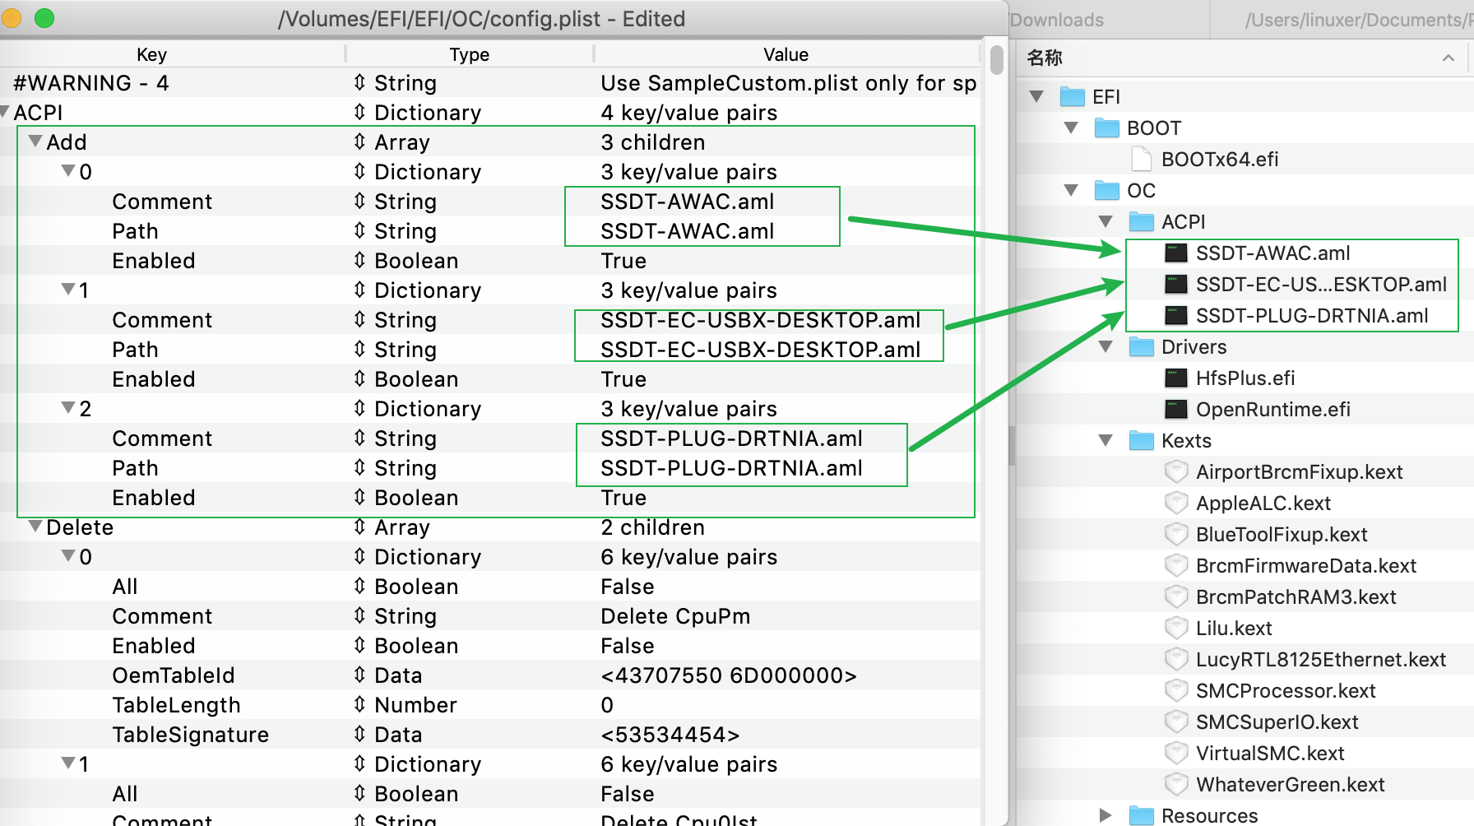Viewport: 1474px width, 826px height.
Task: Change type of OemTableId row
Action: [x=359, y=675]
